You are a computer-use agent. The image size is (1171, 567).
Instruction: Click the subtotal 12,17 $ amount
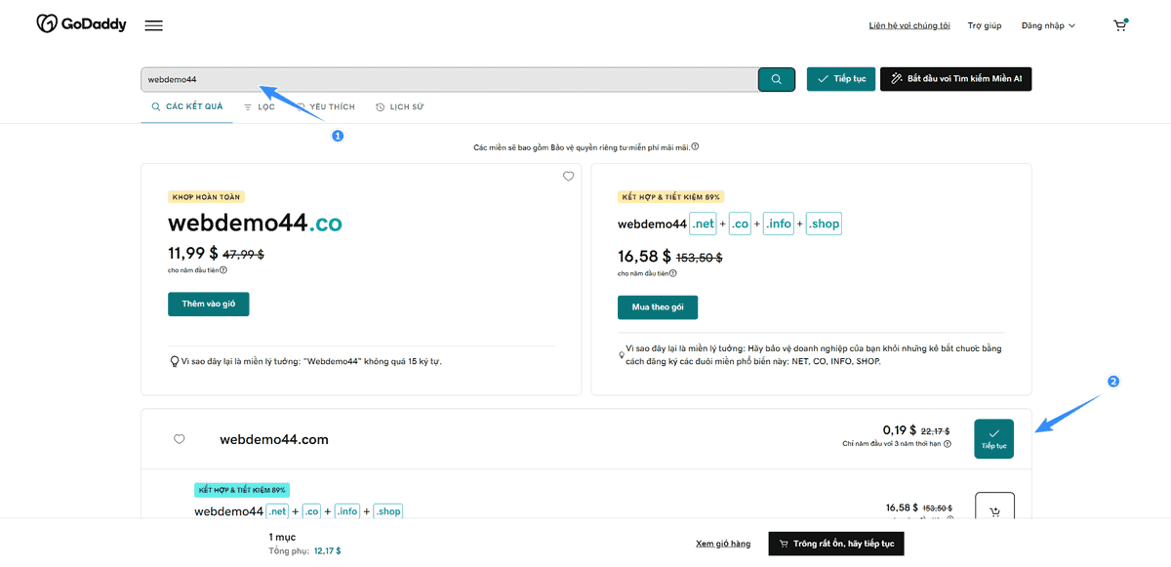click(x=328, y=551)
